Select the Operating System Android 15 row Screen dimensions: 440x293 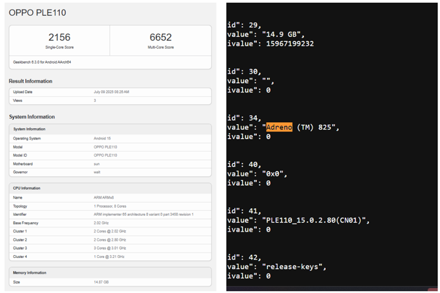point(110,138)
